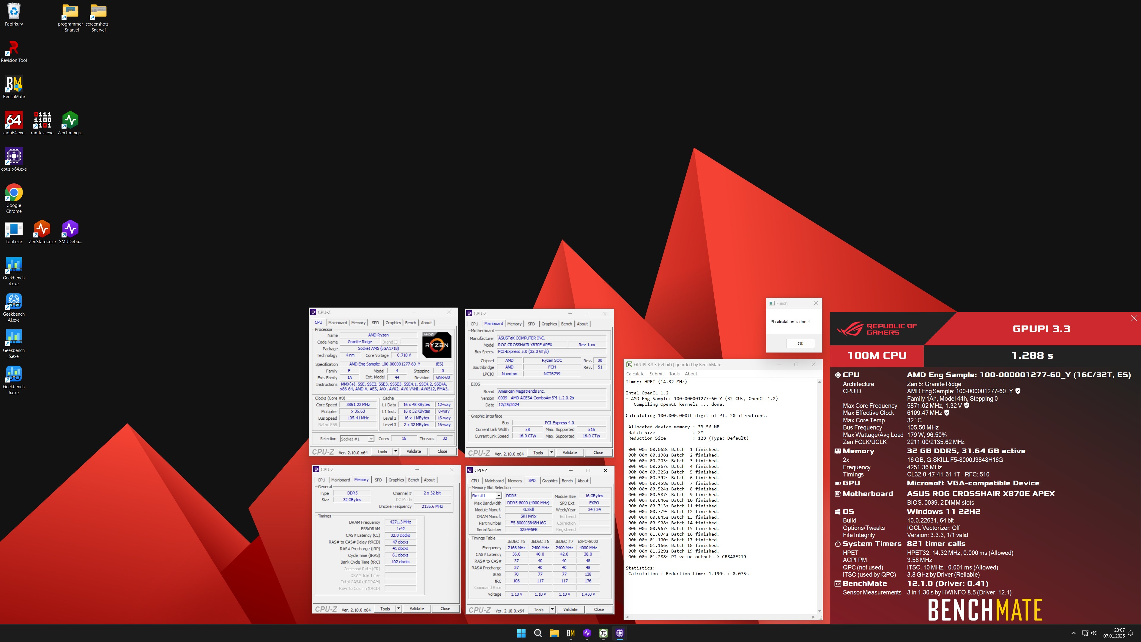
Task: Switch to GPUPI taskbar icon
Action: [x=603, y=633]
